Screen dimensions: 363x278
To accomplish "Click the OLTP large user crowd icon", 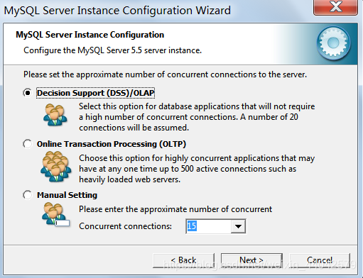I will (x=56, y=167).
